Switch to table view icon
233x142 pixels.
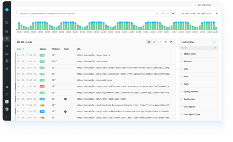tap(149, 42)
